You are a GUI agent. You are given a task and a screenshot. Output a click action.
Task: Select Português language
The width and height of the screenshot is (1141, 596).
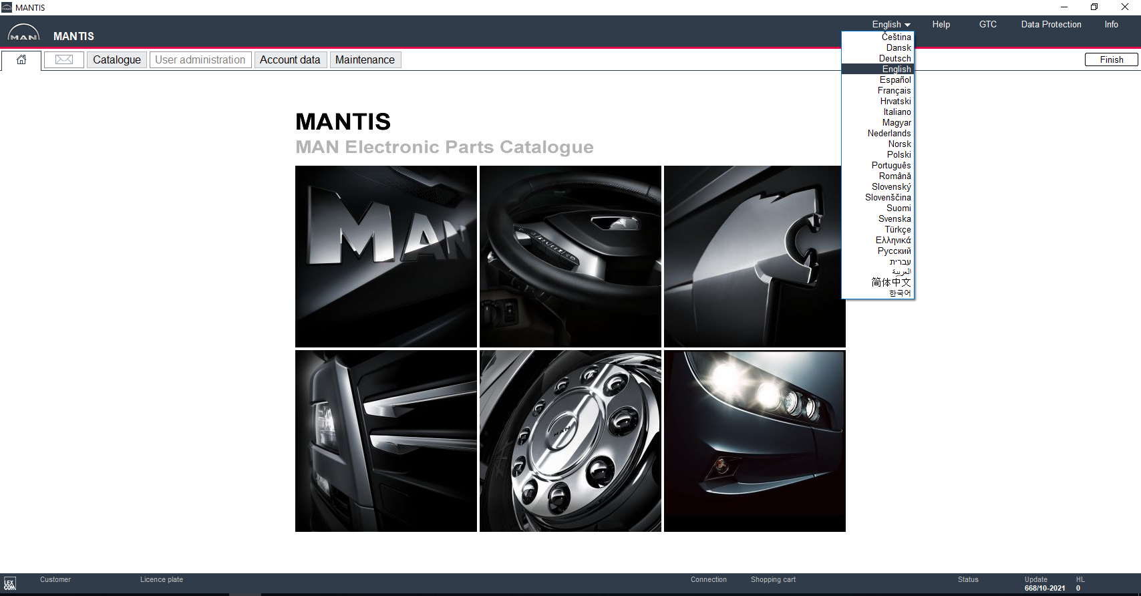878,165
